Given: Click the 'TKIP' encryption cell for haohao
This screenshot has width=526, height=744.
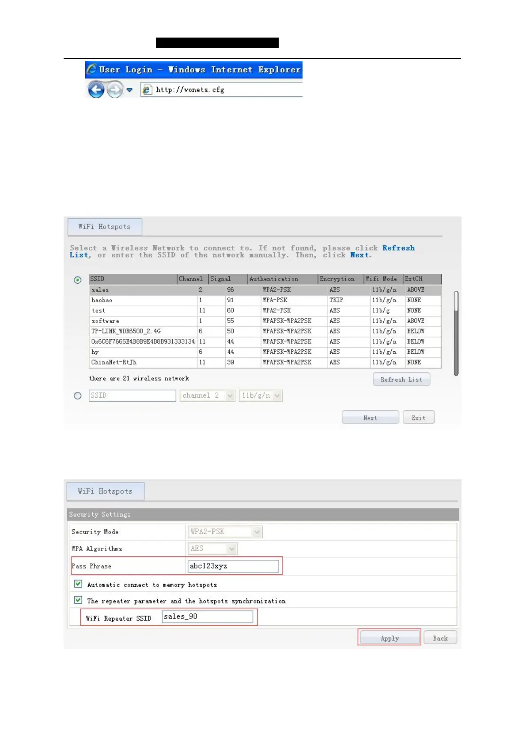Looking at the screenshot, I should [336, 300].
